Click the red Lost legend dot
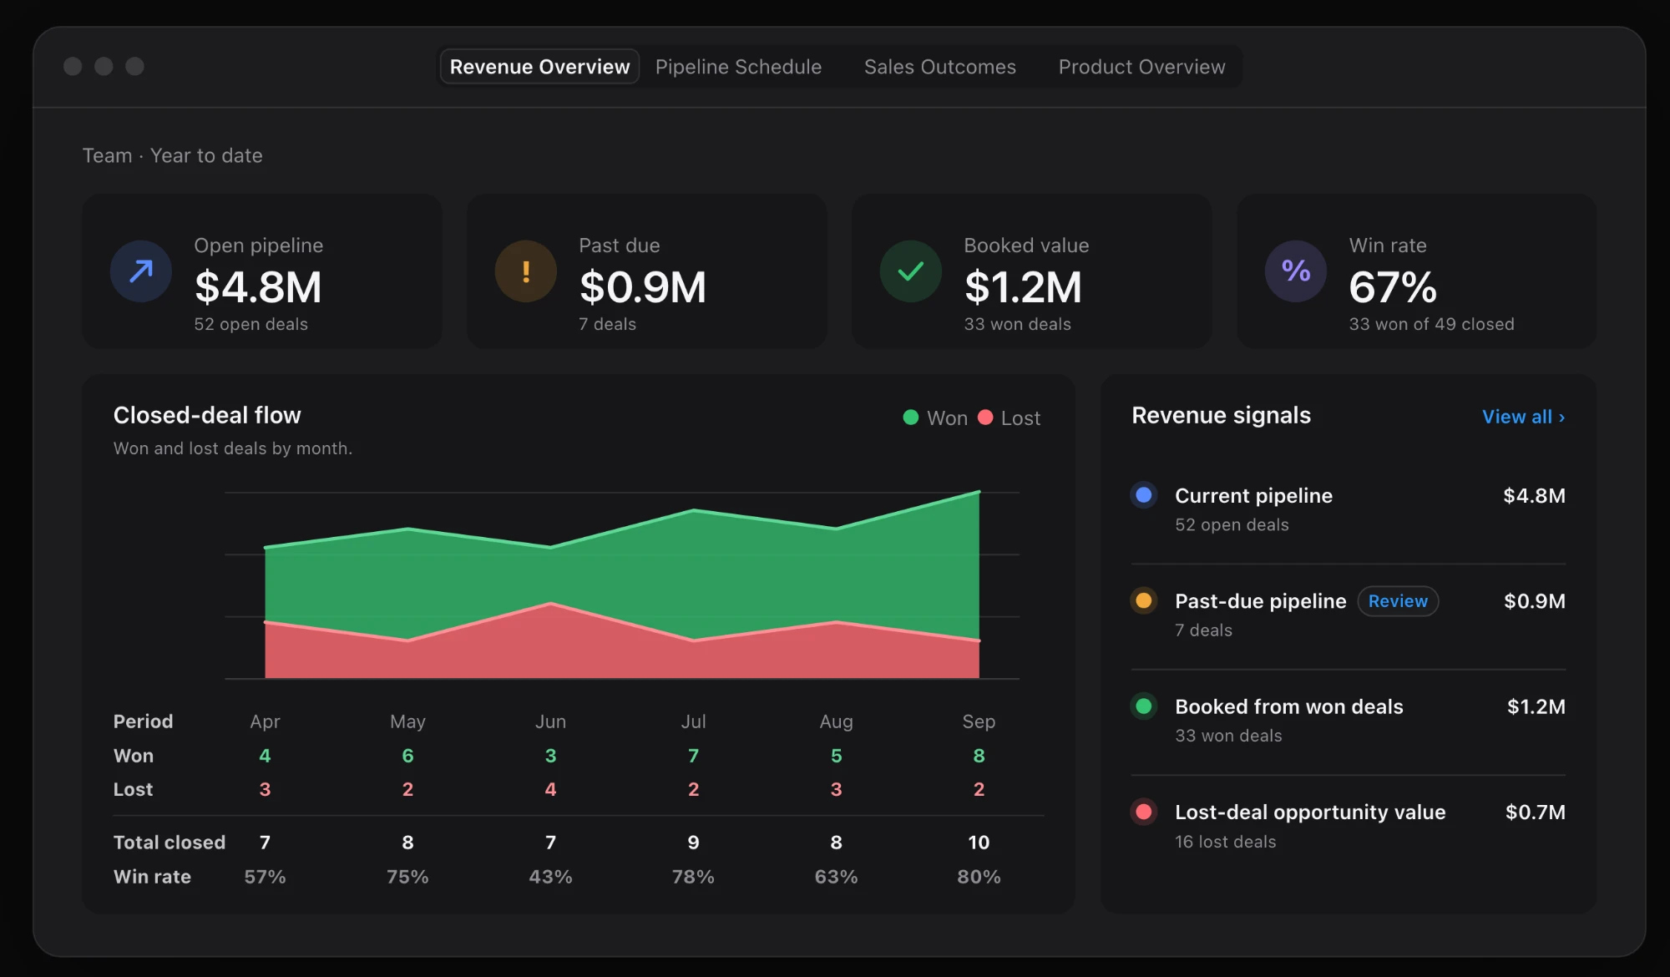The width and height of the screenshot is (1670, 977). [985, 418]
